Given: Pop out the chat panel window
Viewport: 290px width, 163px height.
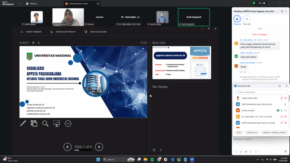Looking at the screenshot, I should [x=282, y=11].
